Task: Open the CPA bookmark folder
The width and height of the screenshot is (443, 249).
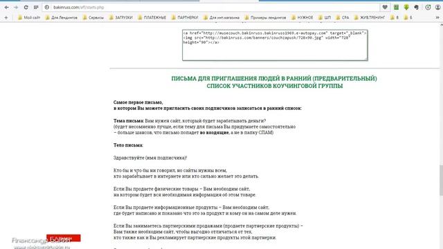Action: pos(343,17)
